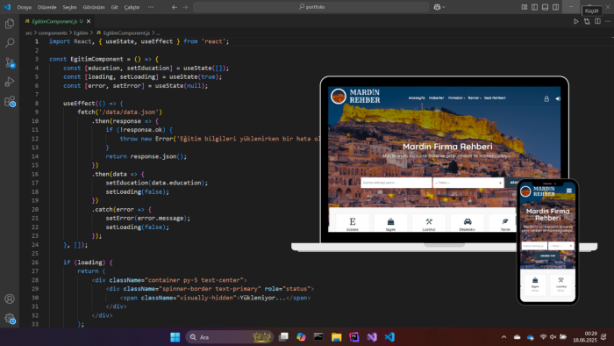Open the Çalıştır menu

132,7
